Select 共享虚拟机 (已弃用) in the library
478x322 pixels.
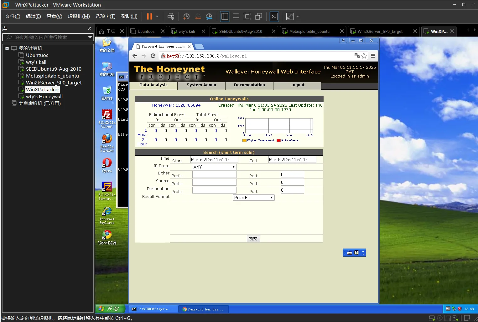tap(39, 103)
